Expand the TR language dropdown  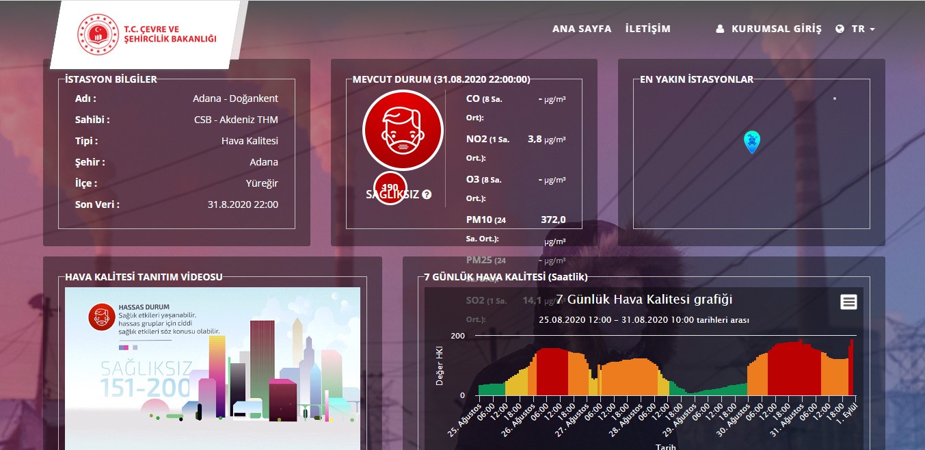point(863,29)
